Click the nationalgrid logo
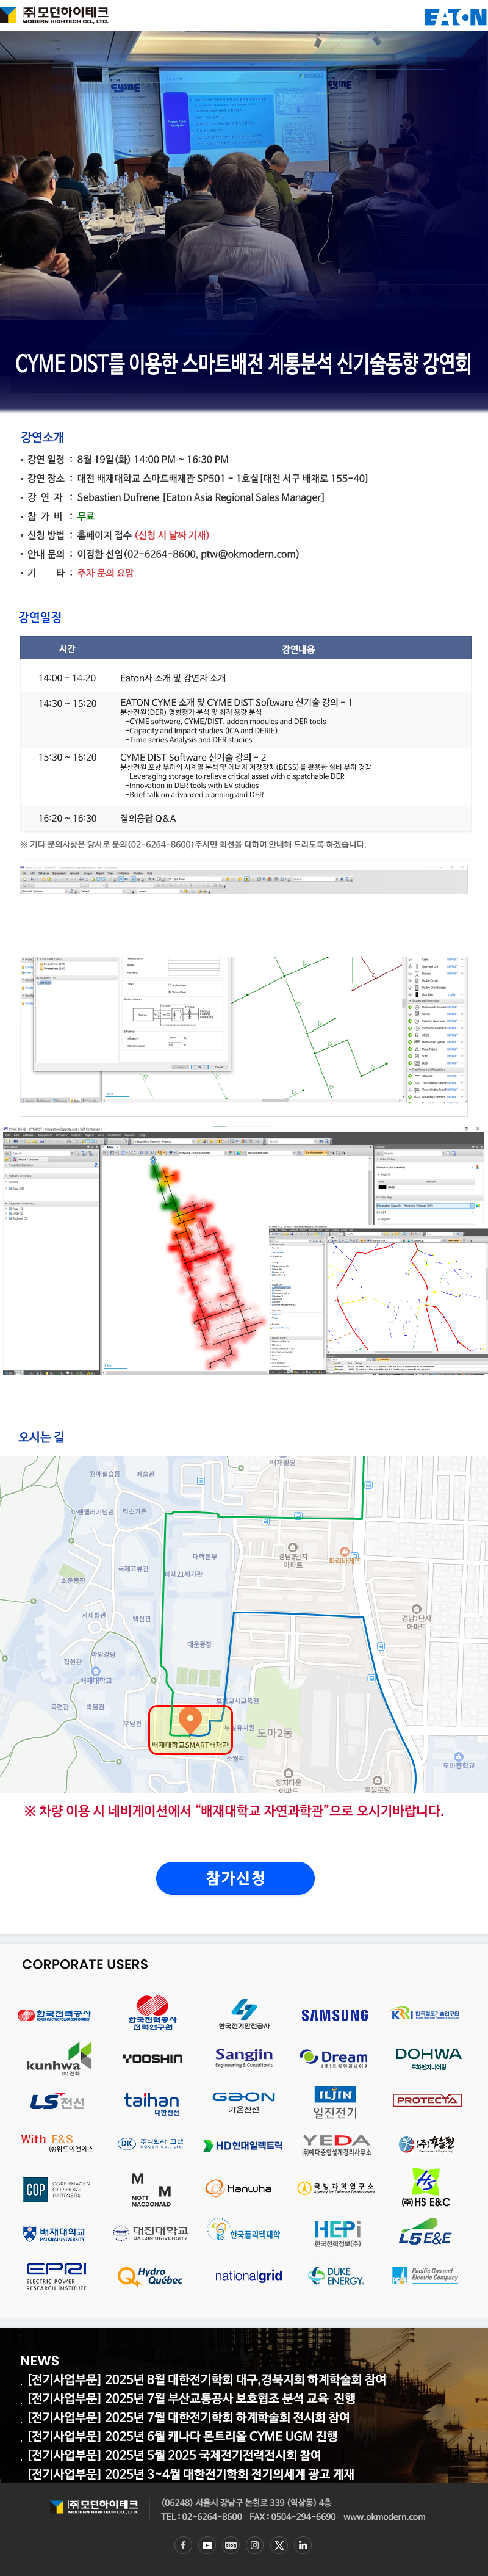 248,2276
